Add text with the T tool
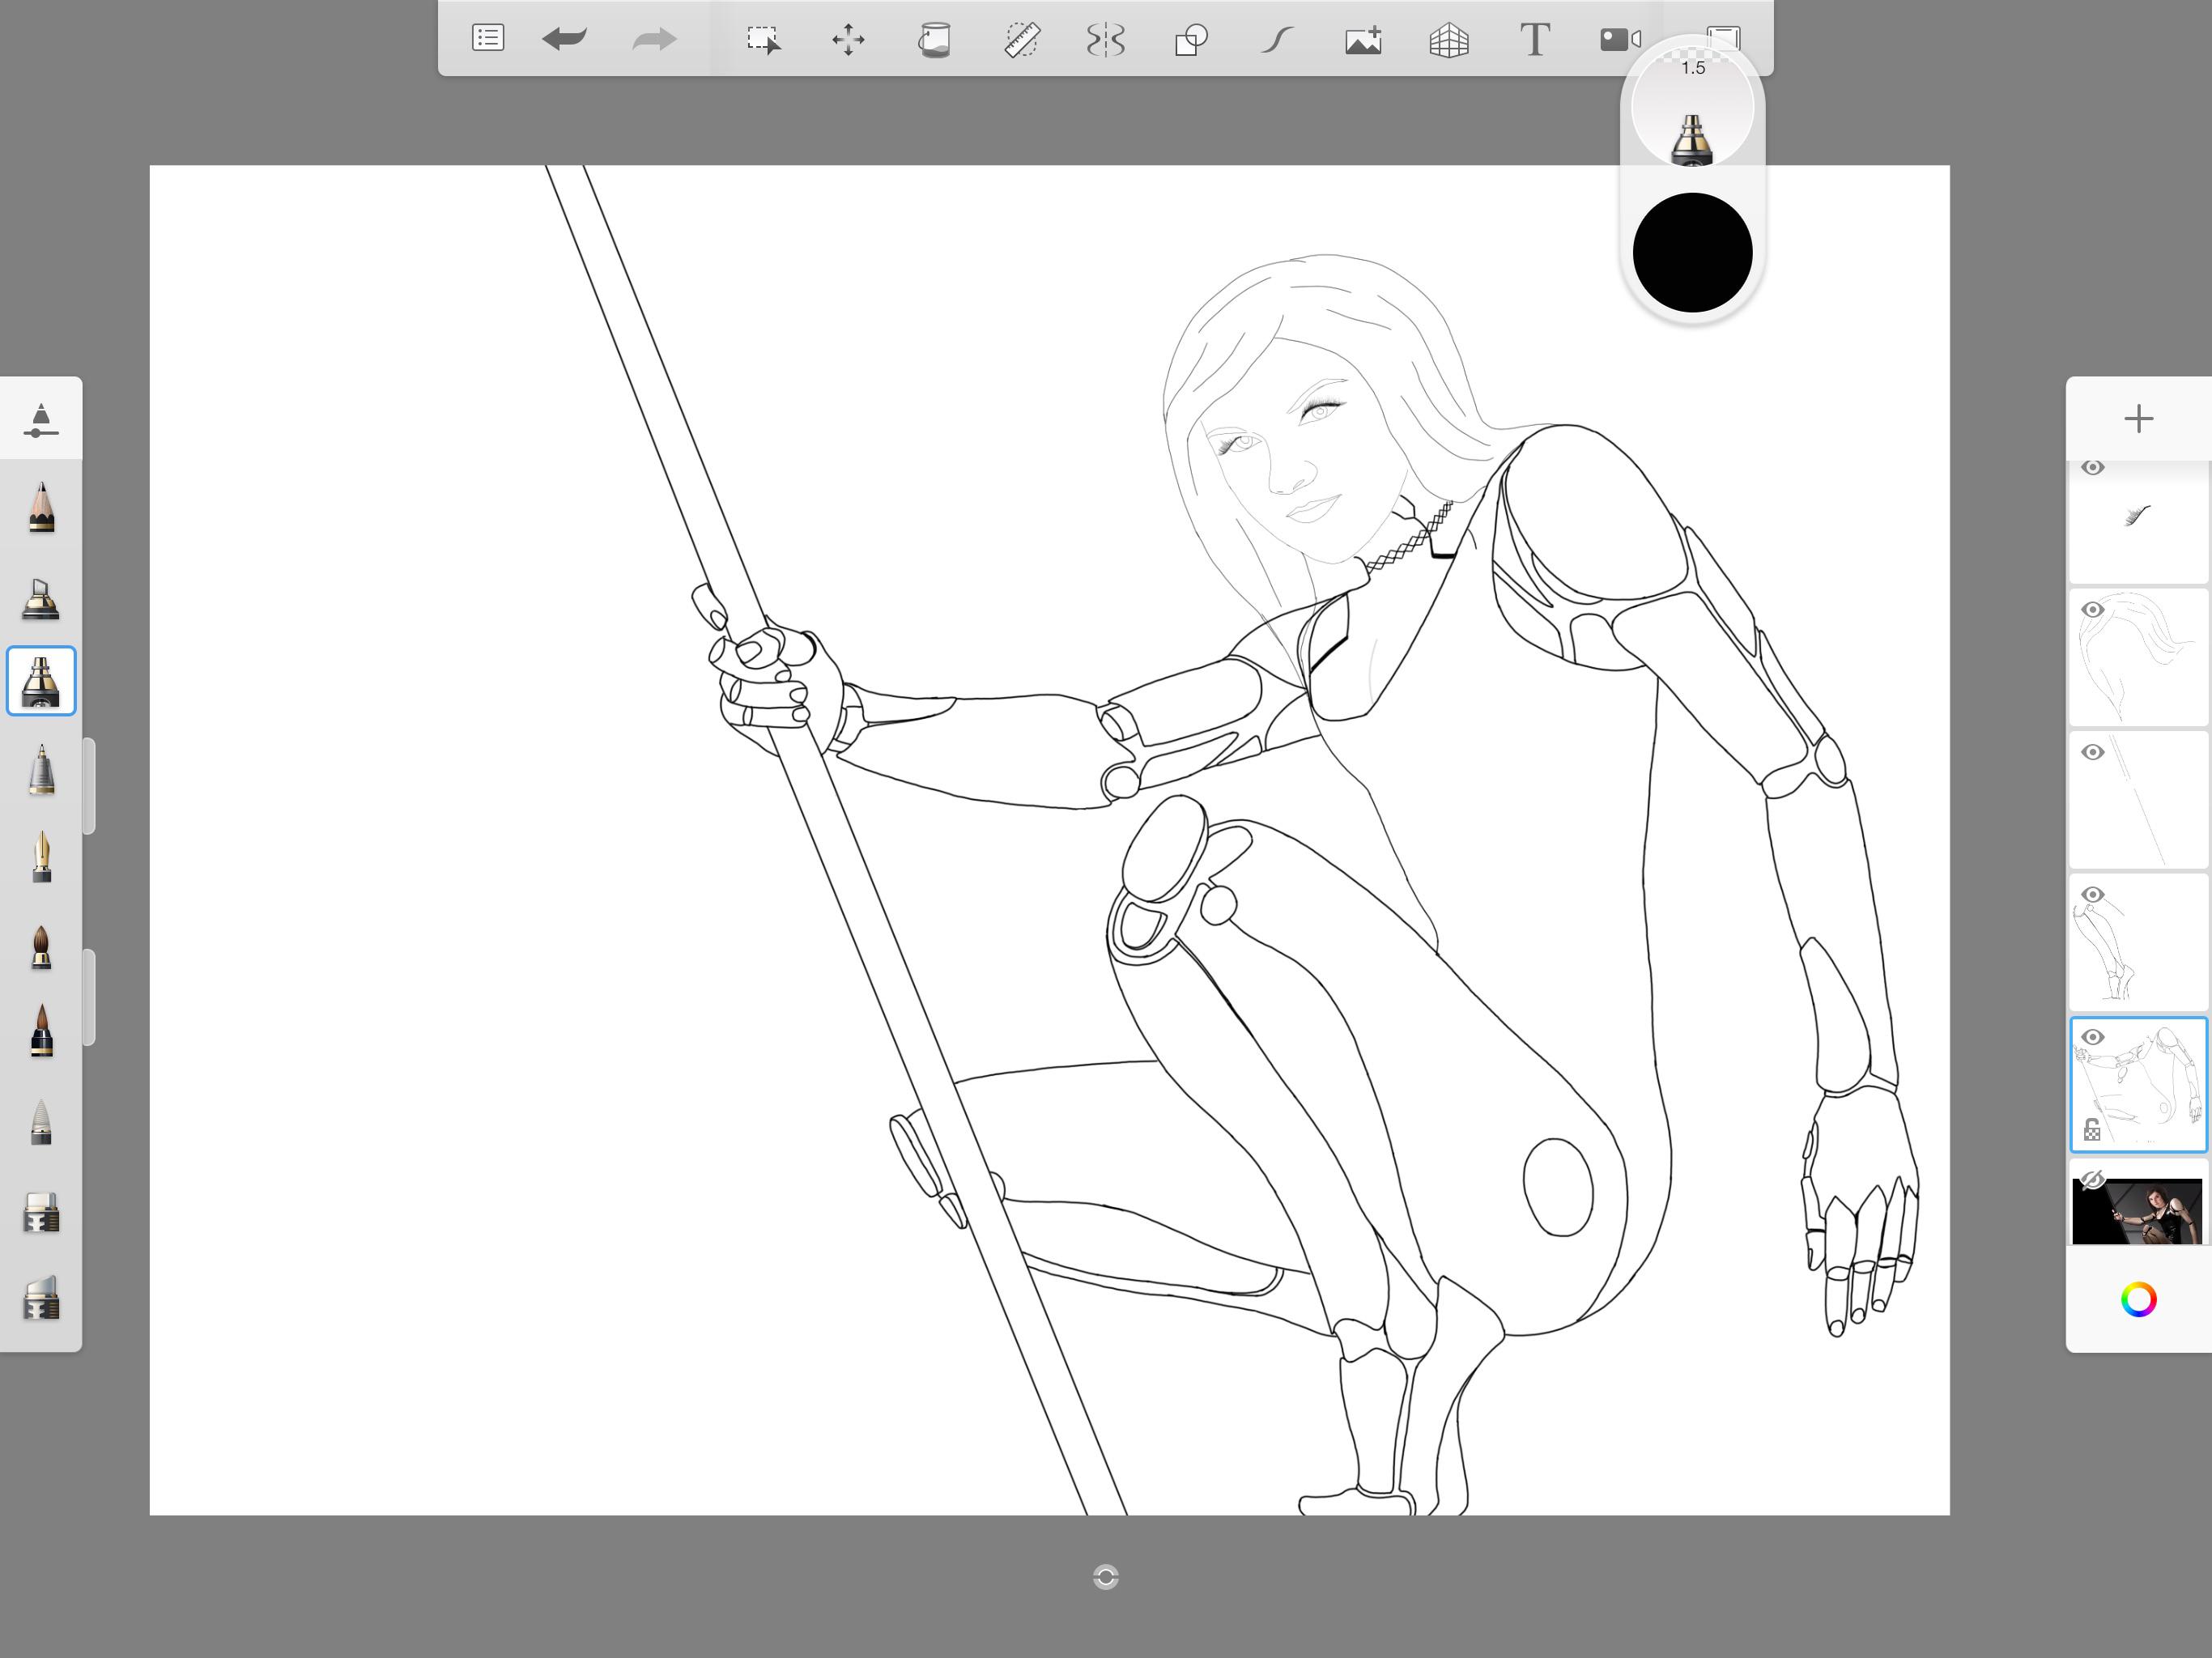The width and height of the screenshot is (2212, 1658). point(1535,40)
